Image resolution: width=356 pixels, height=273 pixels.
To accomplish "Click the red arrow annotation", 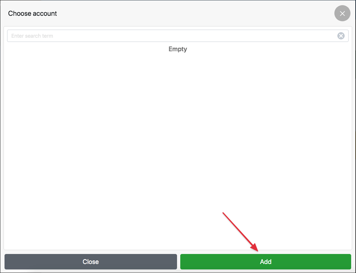I will click(240, 232).
